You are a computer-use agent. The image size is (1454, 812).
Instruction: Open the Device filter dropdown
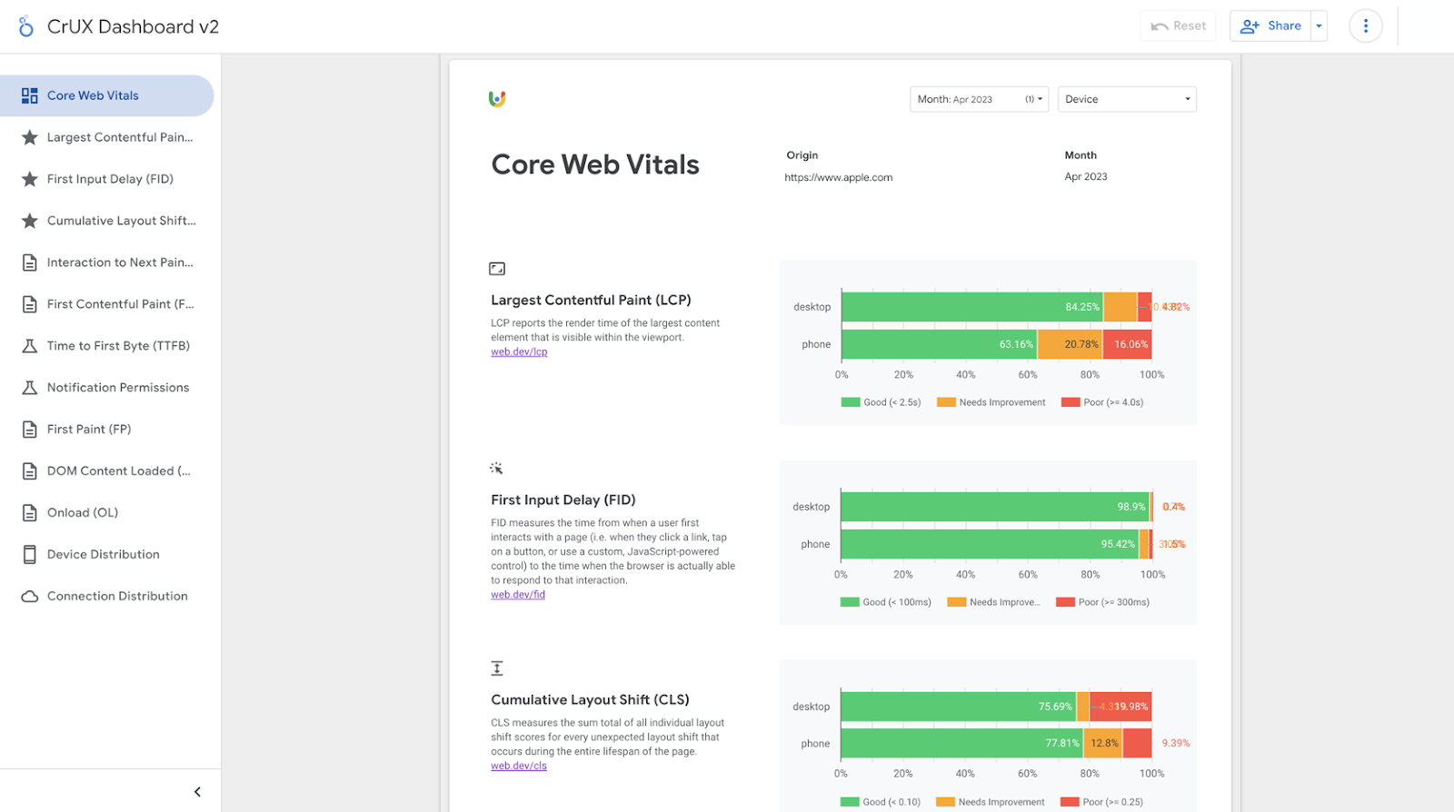[x=1127, y=99]
